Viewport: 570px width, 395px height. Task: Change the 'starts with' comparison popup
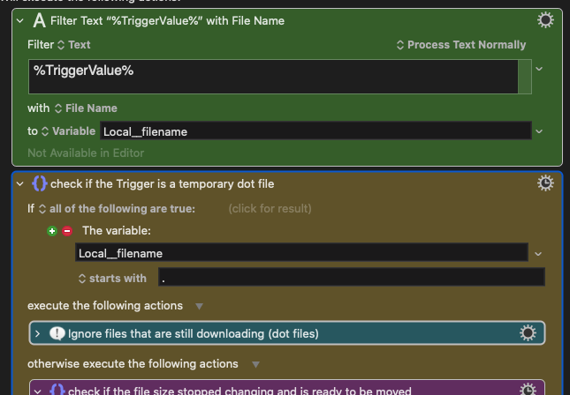112,278
